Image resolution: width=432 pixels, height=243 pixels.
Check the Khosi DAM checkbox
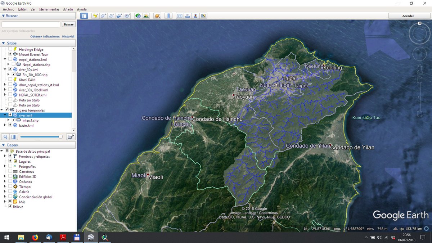pos(10,79)
